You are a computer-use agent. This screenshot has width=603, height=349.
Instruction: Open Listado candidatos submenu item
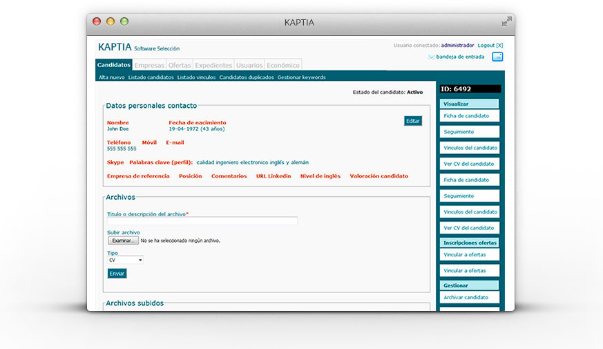click(151, 77)
